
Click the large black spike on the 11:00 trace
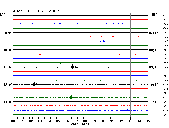pyautogui.click(x=73, y=67)
